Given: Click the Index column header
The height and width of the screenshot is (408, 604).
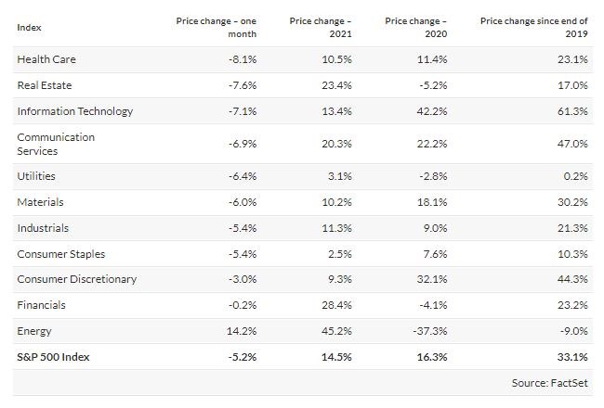Looking at the screenshot, I should (x=30, y=27).
